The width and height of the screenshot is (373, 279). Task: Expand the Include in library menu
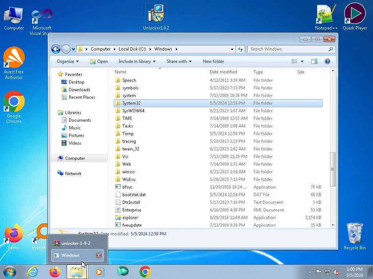(137, 61)
